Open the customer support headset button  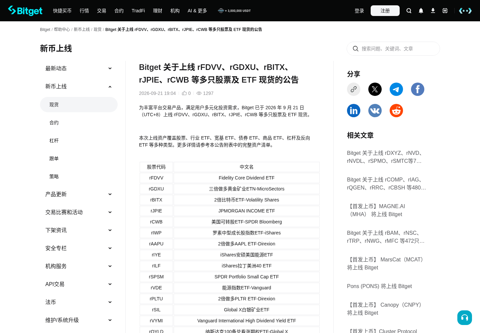[x=465, y=318]
